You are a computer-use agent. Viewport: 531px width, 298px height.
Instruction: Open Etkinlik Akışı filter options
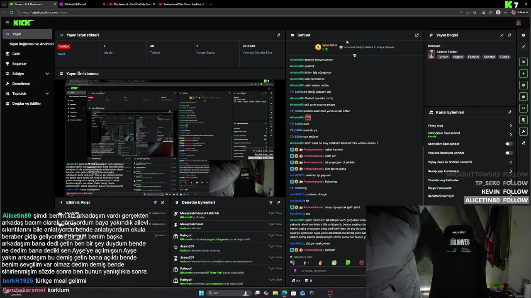pos(155,202)
